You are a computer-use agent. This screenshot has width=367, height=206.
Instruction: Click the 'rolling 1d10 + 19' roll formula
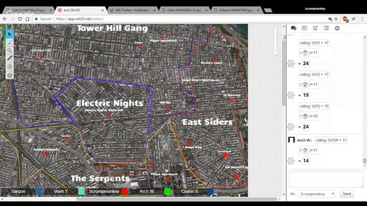[314, 106]
